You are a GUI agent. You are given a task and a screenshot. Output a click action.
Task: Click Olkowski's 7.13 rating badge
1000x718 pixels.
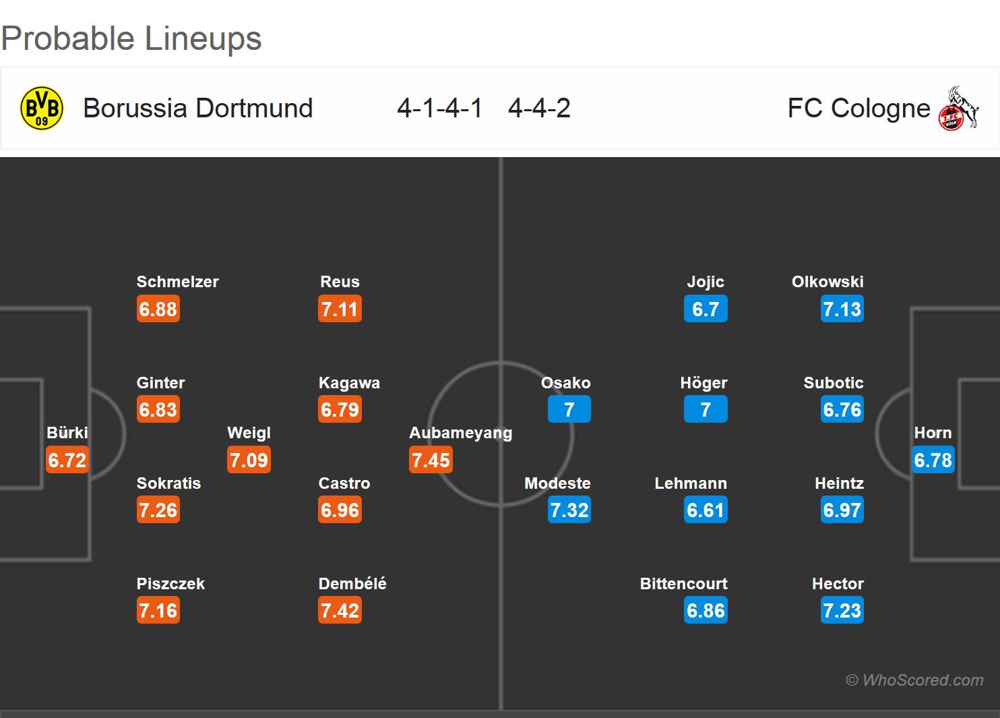842,309
